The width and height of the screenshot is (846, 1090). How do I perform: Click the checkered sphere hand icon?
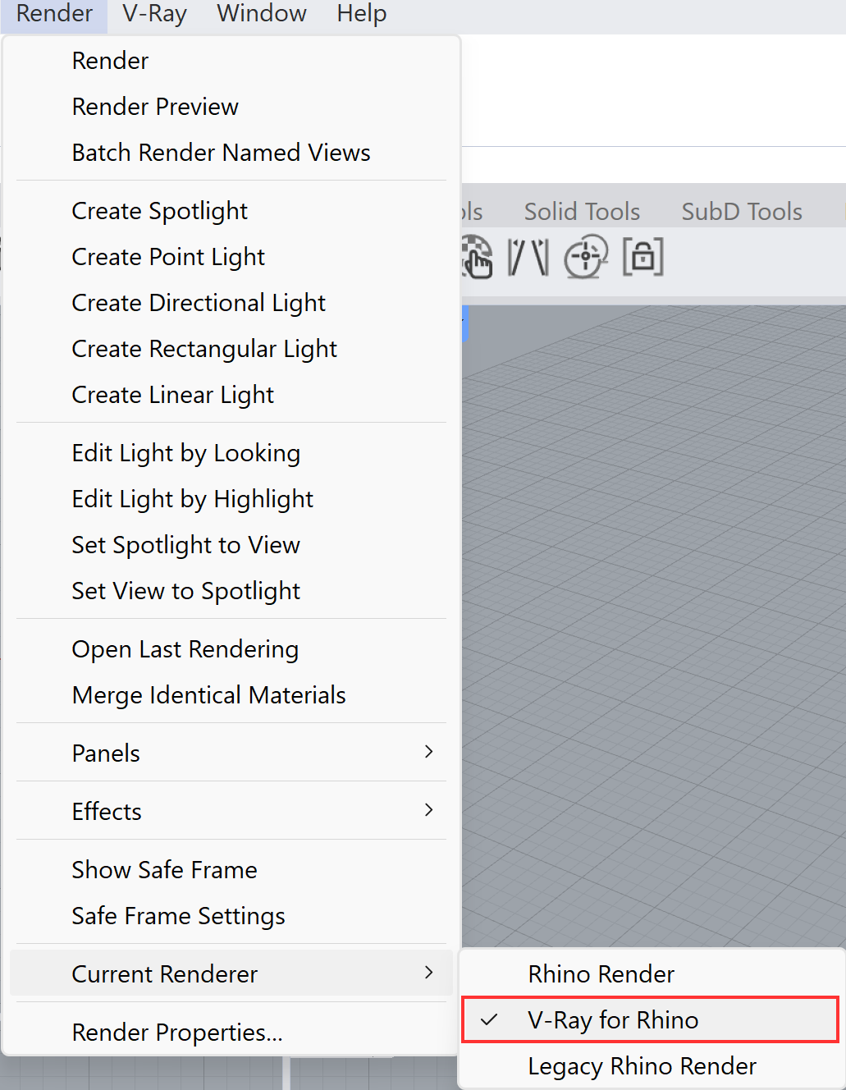[x=478, y=257]
